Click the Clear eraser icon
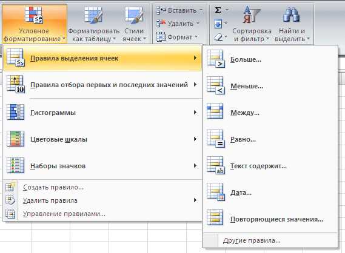The width and height of the screenshot is (345, 253). (218, 38)
